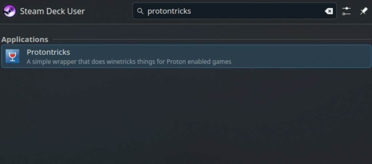Click empty area below search results
Screen dimensions: 372x164
[186, 116]
